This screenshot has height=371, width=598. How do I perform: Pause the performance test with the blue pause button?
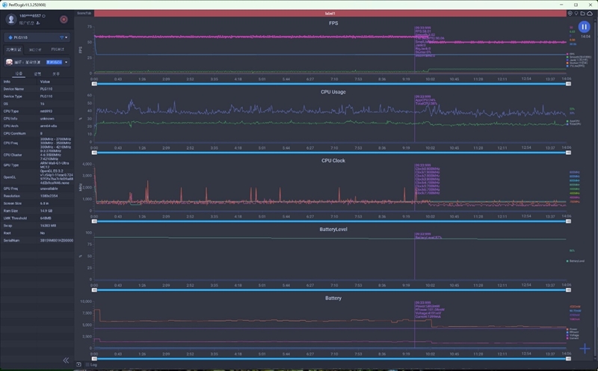click(584, 27)
